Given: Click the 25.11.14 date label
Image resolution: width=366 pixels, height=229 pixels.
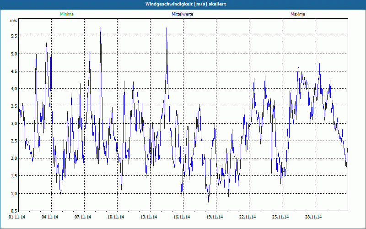Looking at the screenshot, I should (280, 217).
